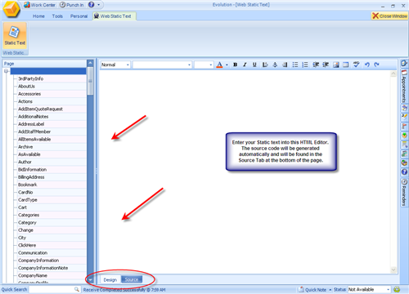Click the Quick Note button
This screenshot has width=409, height=294.
(x=312, y=289)
